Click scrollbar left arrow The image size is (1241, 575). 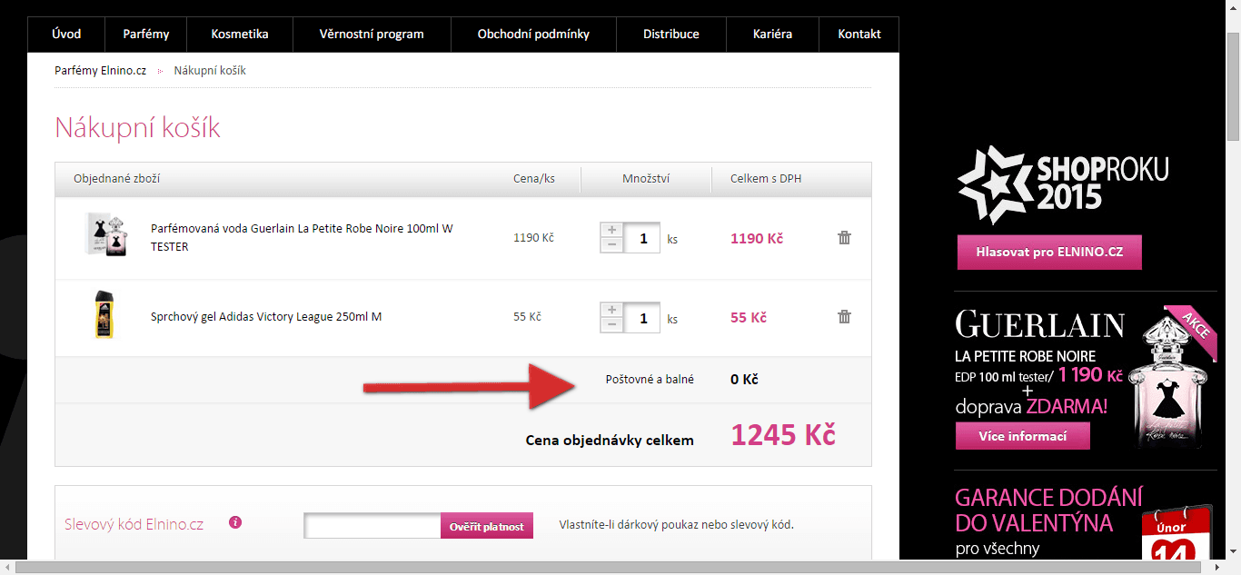coord(7,568)
